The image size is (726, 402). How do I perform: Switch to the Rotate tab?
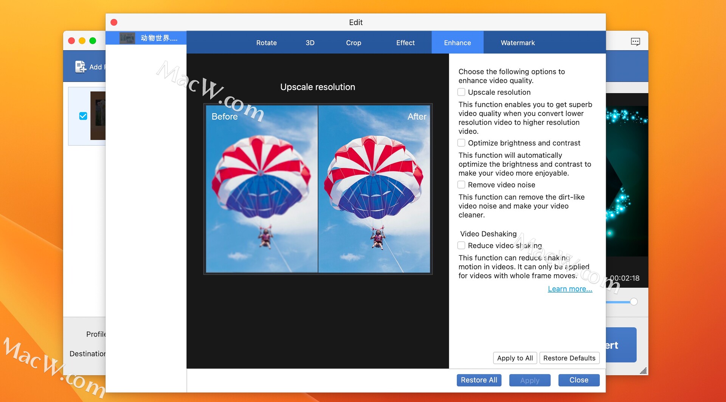pos(266,43)
